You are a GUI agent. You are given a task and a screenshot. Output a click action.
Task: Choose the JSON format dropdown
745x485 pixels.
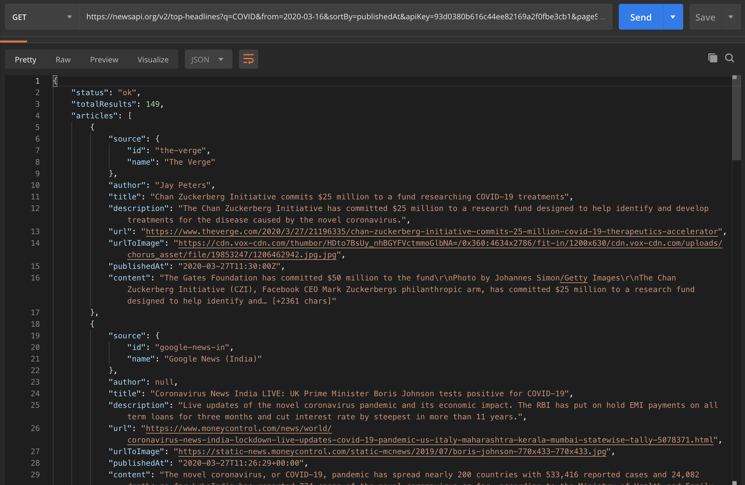pos(208,59)
